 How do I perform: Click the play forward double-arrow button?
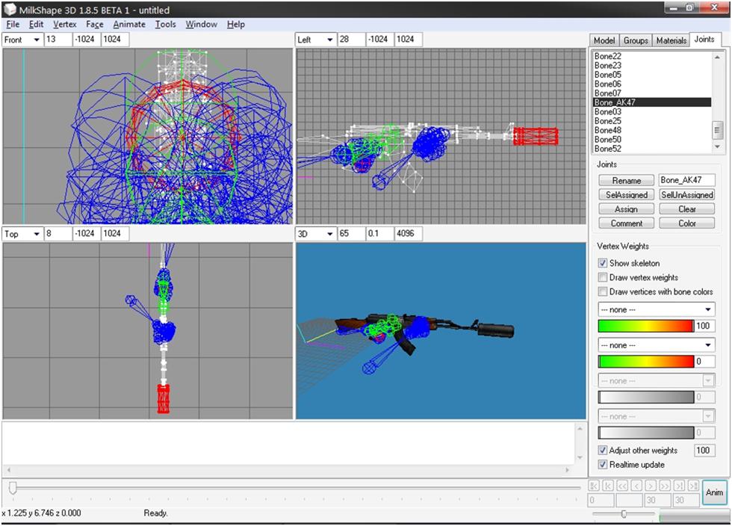click(x=666, y=486)
